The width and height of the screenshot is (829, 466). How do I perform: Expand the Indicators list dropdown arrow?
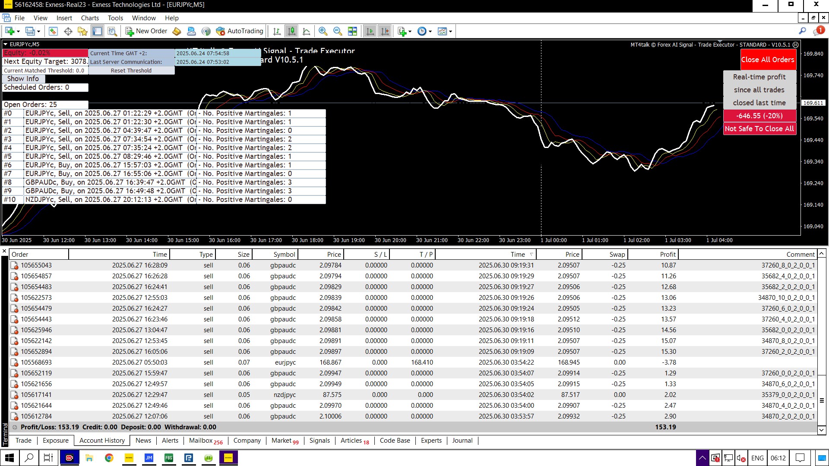[410, 31]
